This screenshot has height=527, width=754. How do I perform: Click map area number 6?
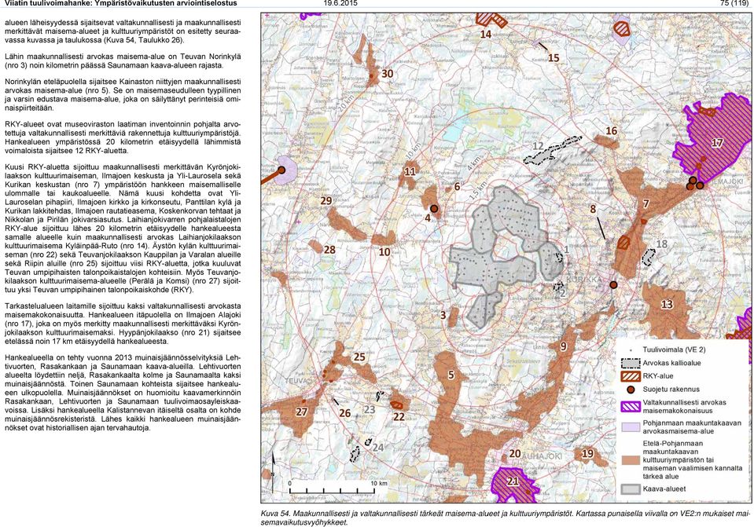pyautogui.click(x=458, y=187)
